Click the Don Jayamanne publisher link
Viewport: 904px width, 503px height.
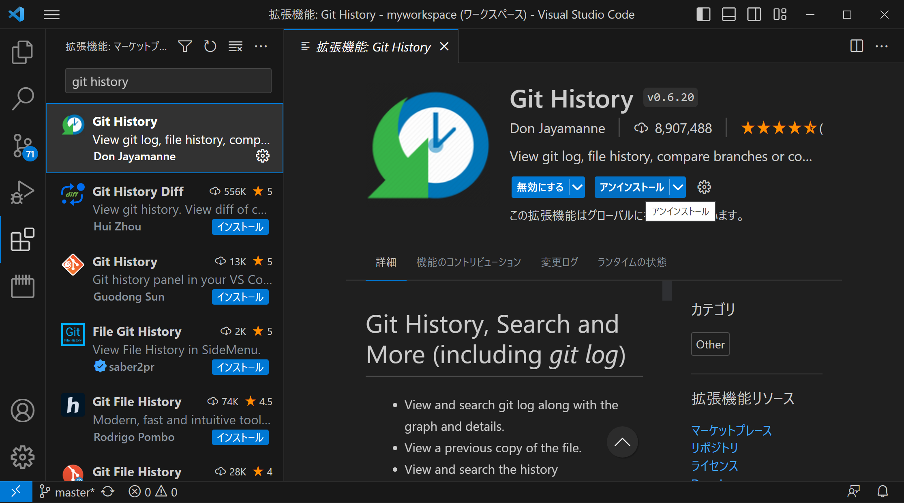(x=557, y=128)
